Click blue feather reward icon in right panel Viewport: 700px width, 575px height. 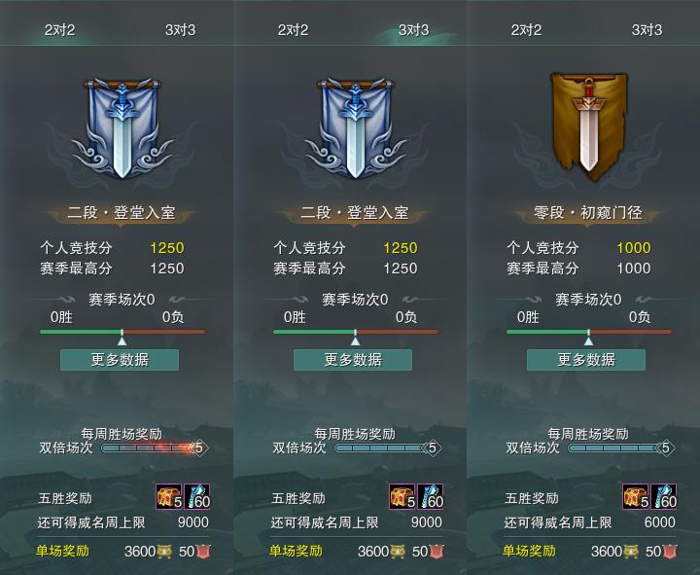click(x=664, y=496)
